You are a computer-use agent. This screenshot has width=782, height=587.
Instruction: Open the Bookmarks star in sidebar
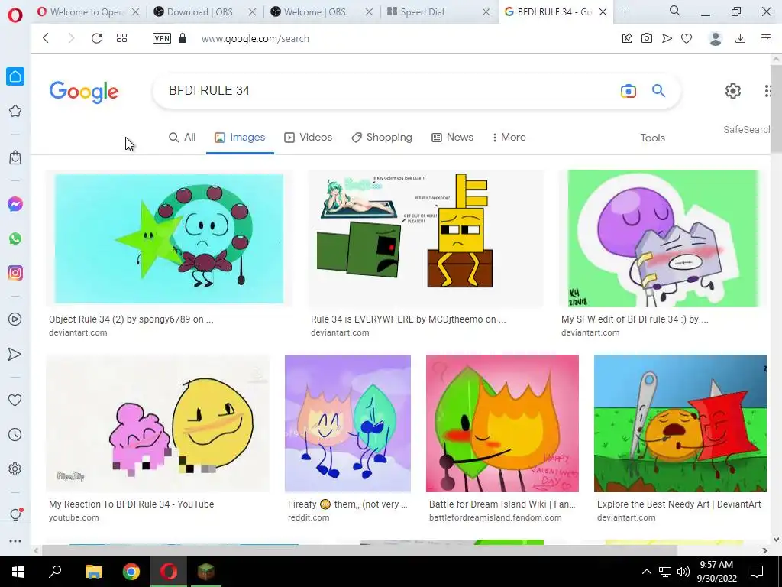pyautogui.click(x=15, y=111)
